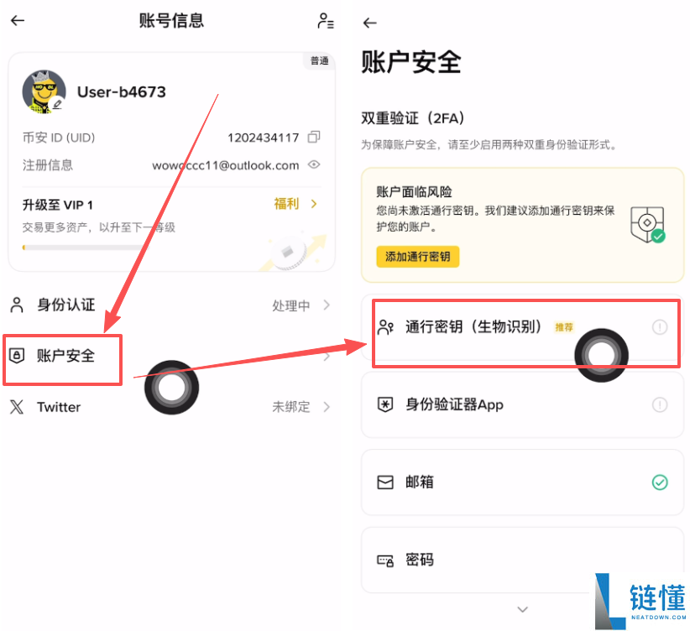Open the Twitter binding row
Screen dimensions: 690x631
tap(170, 407)
